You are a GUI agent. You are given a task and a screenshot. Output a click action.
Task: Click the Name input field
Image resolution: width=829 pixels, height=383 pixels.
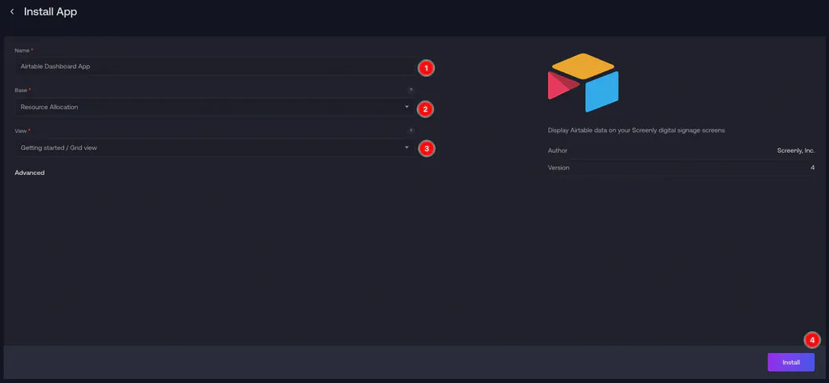click(x=215, y=66)
